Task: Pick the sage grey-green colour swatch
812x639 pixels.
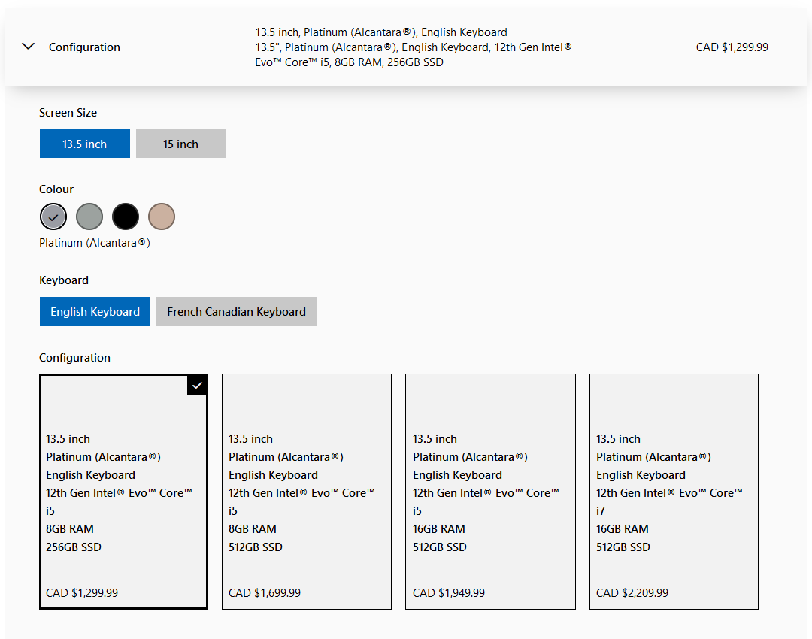Action: pyautogui.click(x=89, y=217)
